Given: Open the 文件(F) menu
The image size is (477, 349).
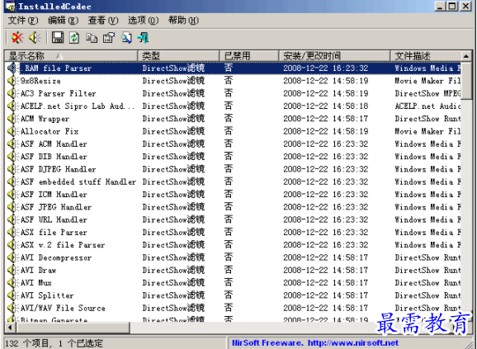Looking at the screenshot, I should tap(23, 21).
